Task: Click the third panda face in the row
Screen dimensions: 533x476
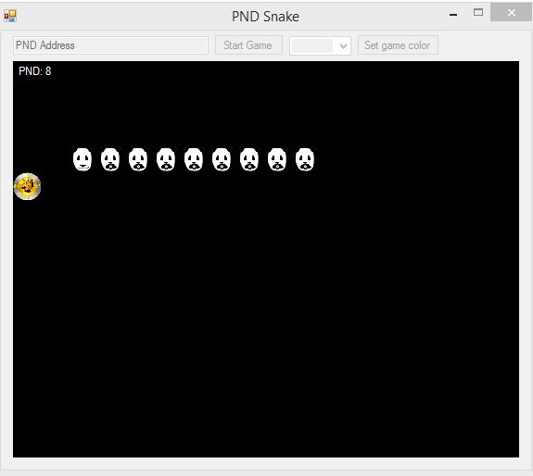Action: 138,159
